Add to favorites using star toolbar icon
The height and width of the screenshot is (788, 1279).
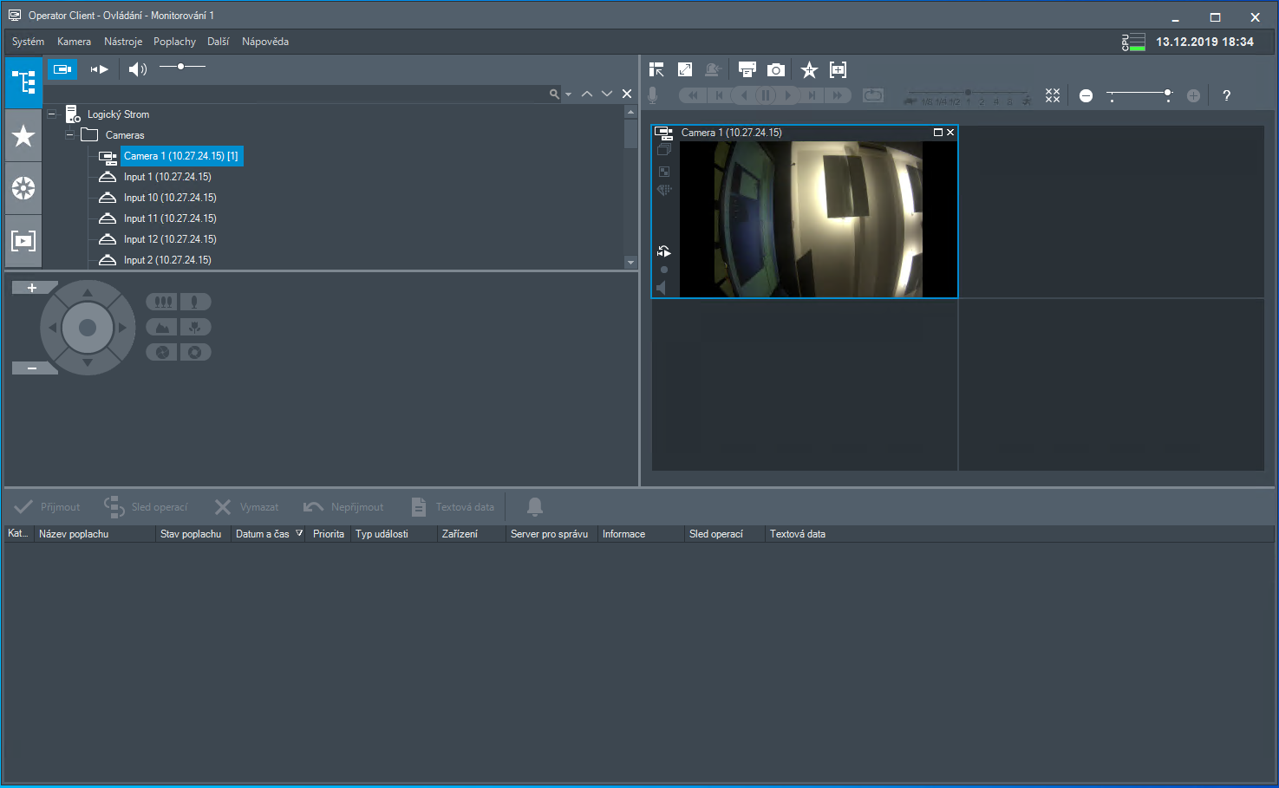[809, 70]
